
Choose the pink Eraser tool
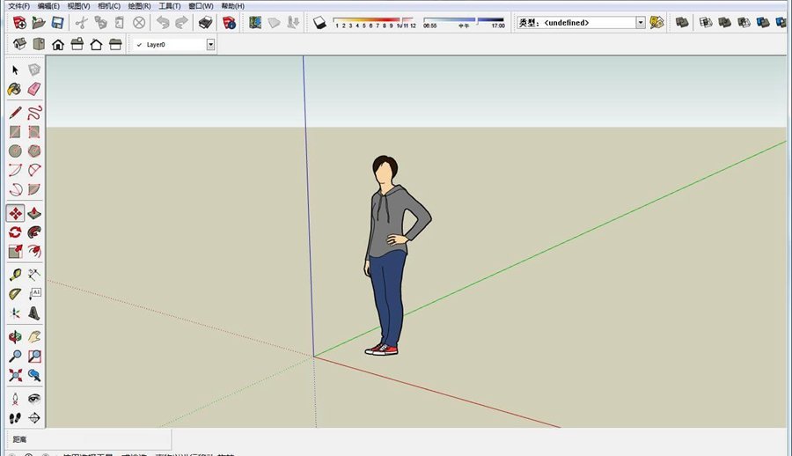(33, 90)
